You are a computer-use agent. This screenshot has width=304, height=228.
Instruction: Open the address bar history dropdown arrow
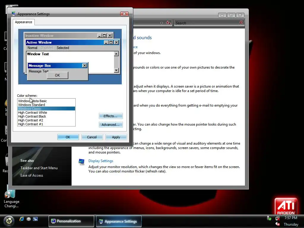click(161, 23)
